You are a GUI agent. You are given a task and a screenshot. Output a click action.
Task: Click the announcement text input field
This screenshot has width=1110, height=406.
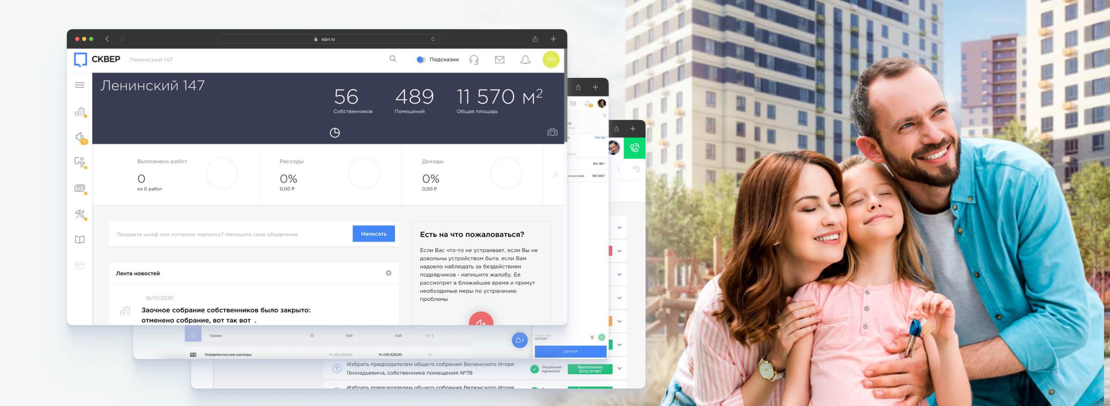pyautogui.click(x=231, y=234)
